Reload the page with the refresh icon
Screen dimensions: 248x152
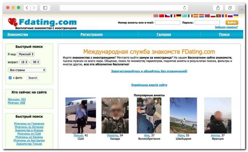point(184,8)
